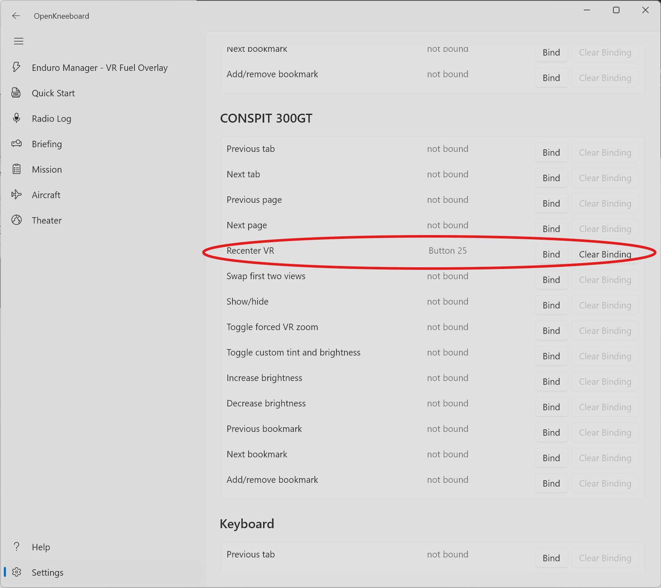Bind CONSPIT 300GT Previous tab
The image size is (661, 588).
(551, 153)
